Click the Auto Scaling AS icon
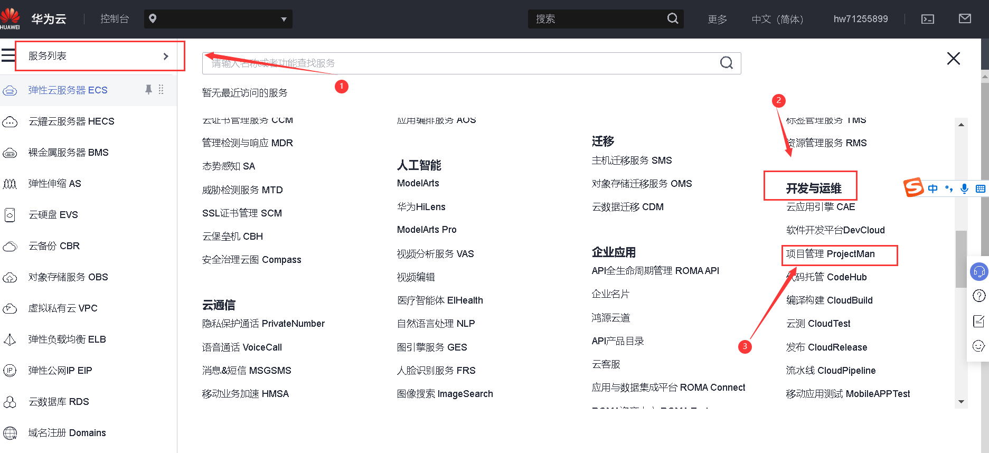989x453 pixels. pyautogui.click(x=10, y=184)
